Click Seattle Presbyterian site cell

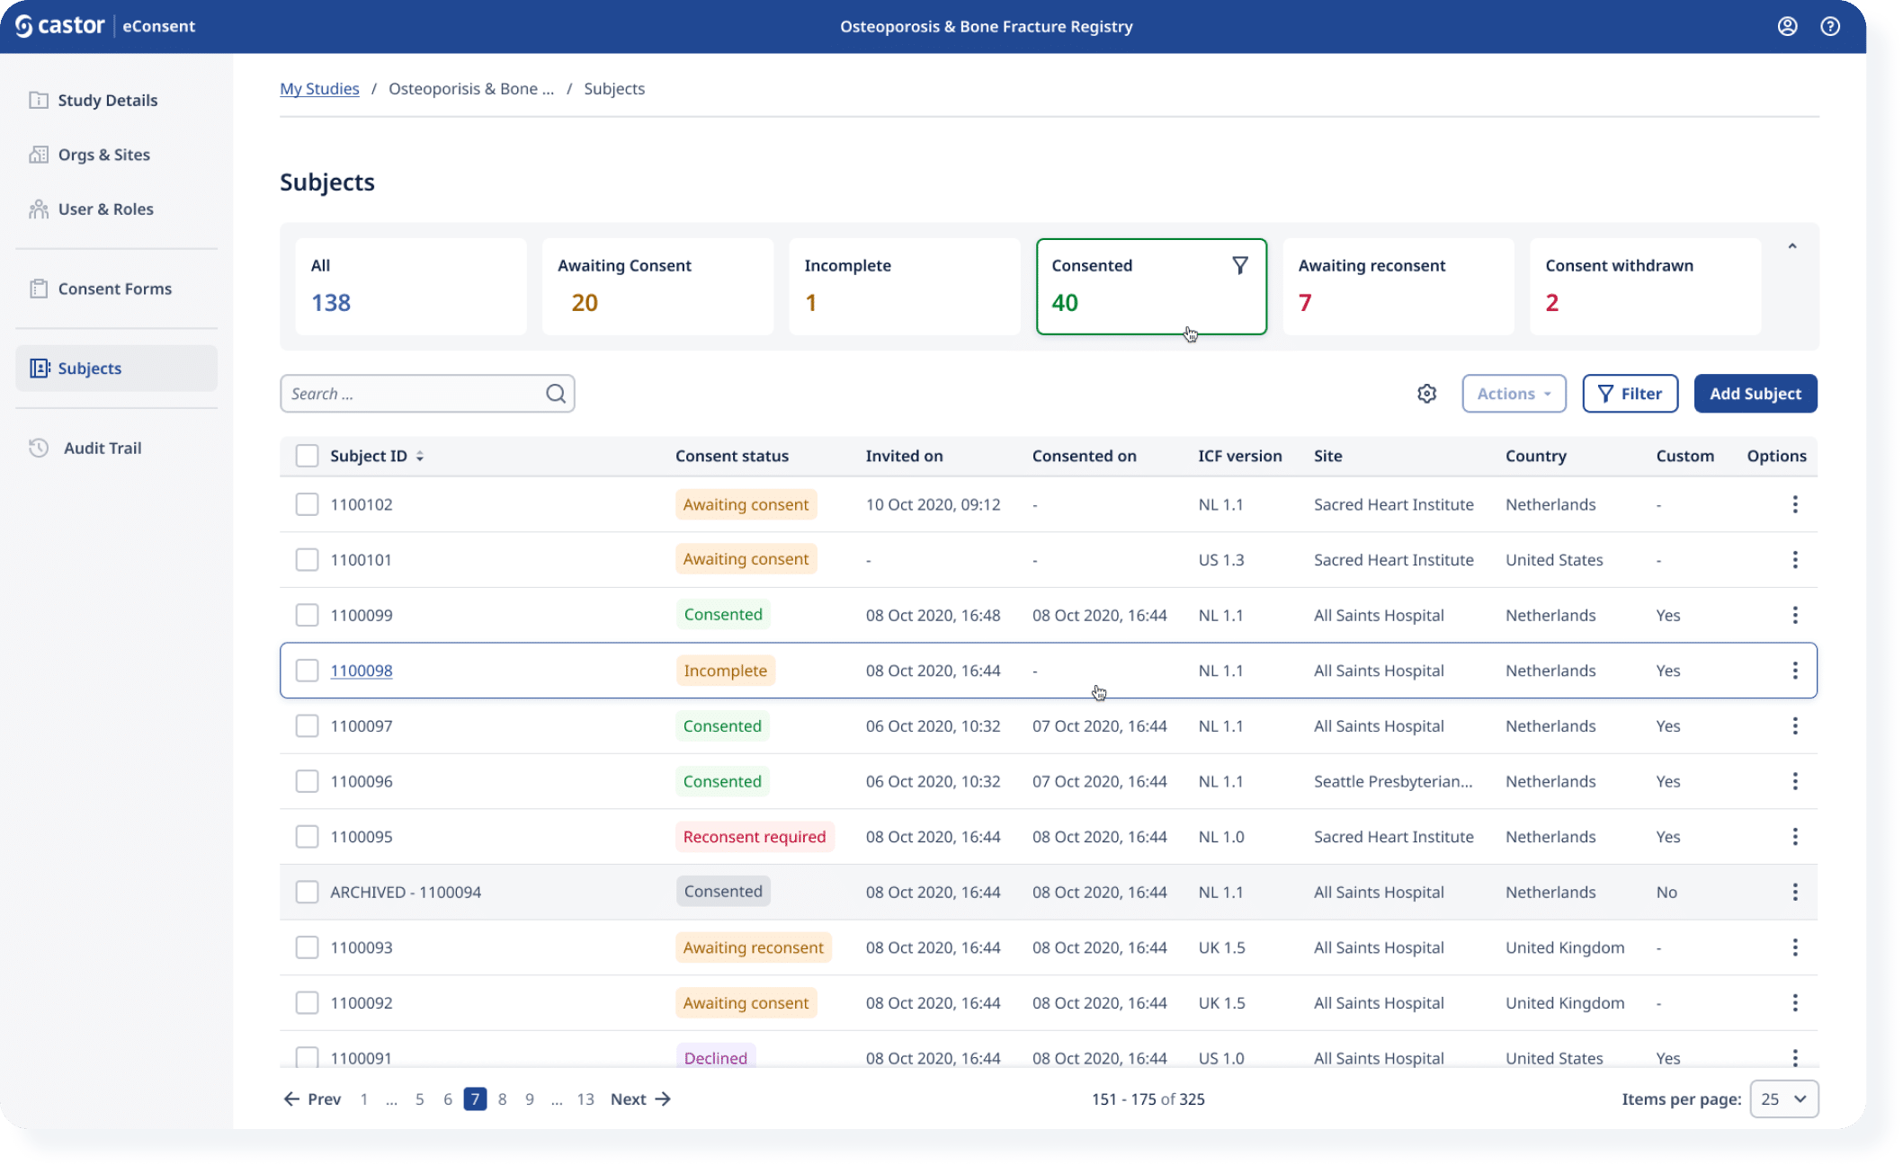pos(1393,781)
